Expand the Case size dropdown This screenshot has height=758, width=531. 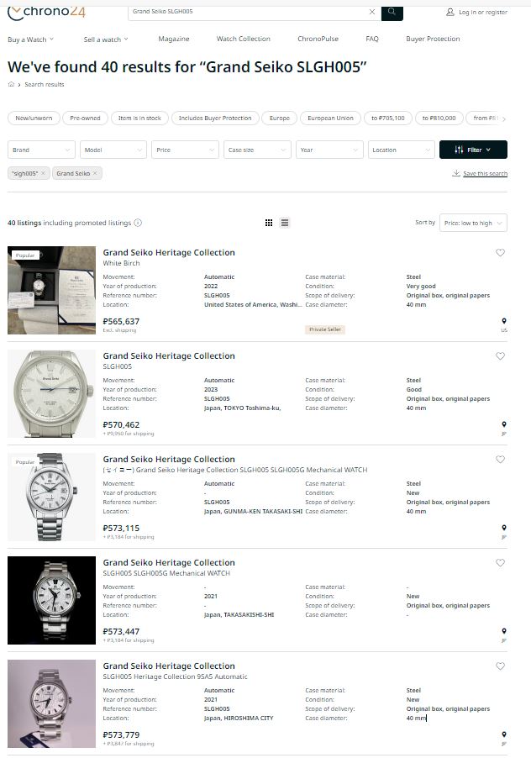[257, 150]
